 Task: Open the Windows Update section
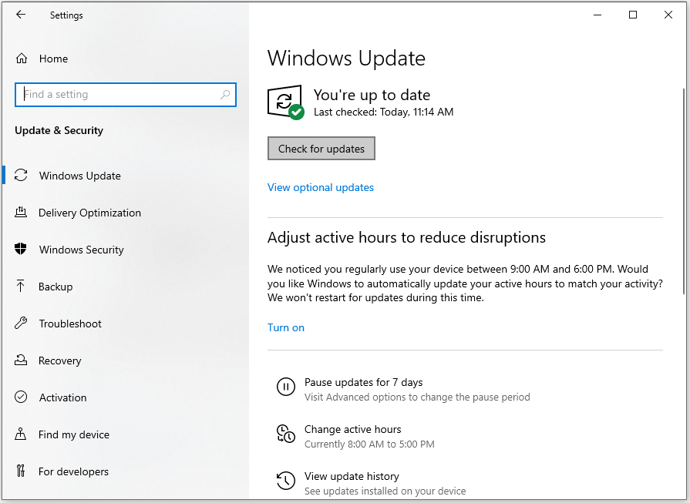coord(79,176)
